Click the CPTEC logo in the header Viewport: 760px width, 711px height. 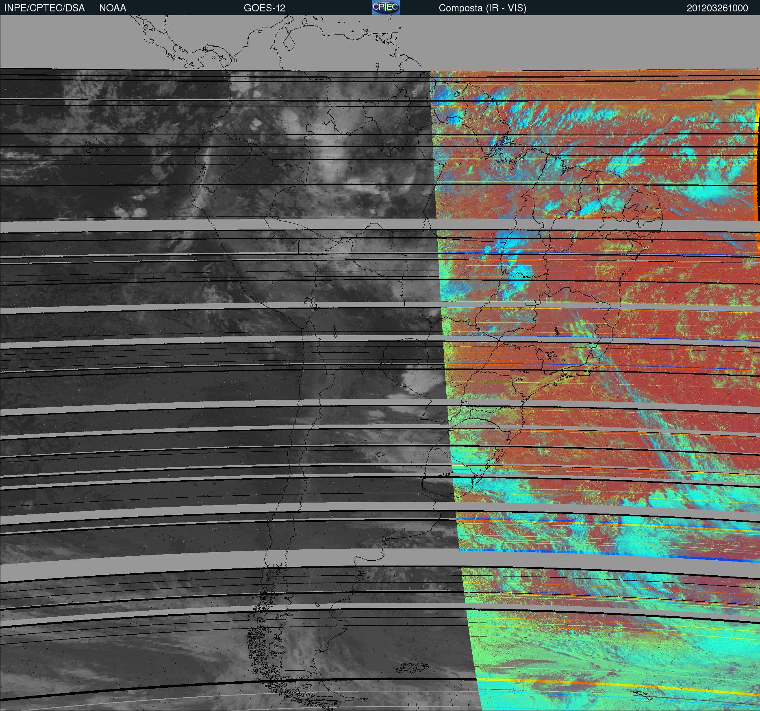coord(386,7)
